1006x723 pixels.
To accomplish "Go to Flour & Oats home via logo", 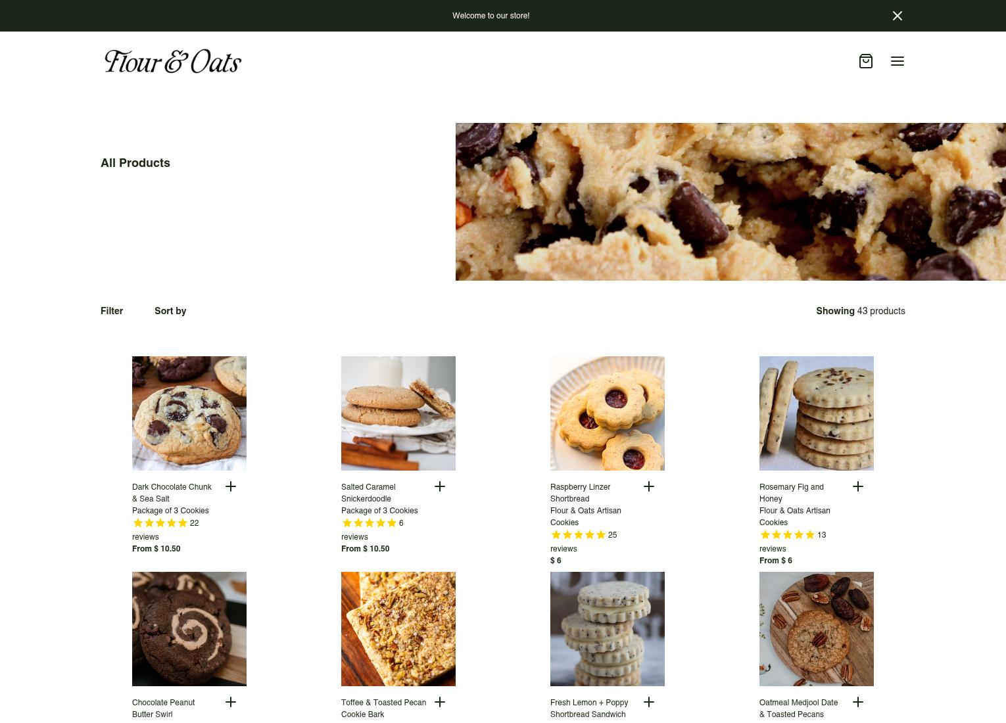I will click(x=173, y=61).
